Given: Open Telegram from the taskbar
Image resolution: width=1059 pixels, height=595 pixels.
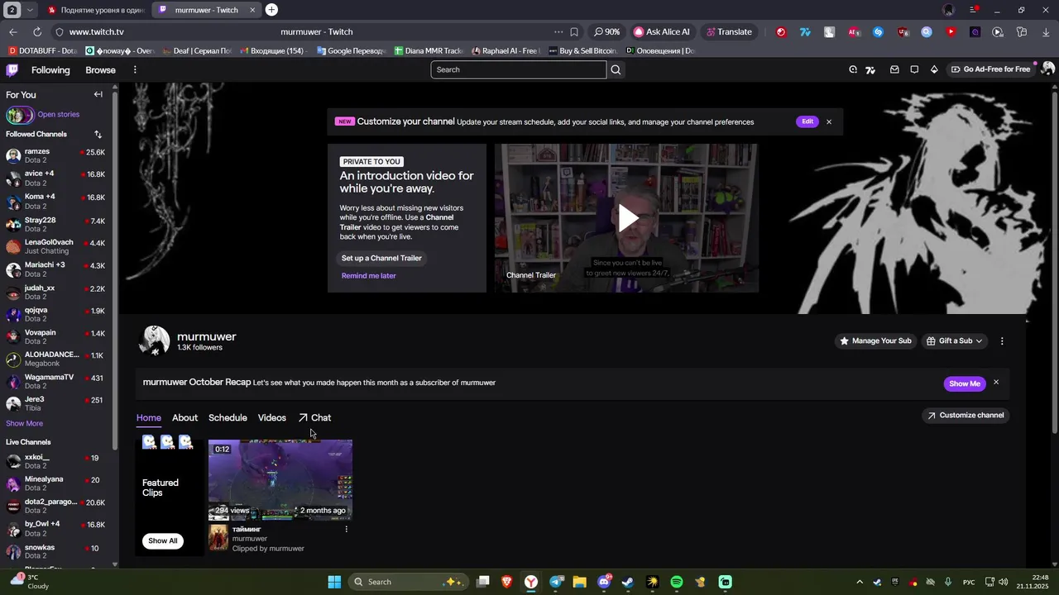Looking at the screenshot, I should click(556, 582).
